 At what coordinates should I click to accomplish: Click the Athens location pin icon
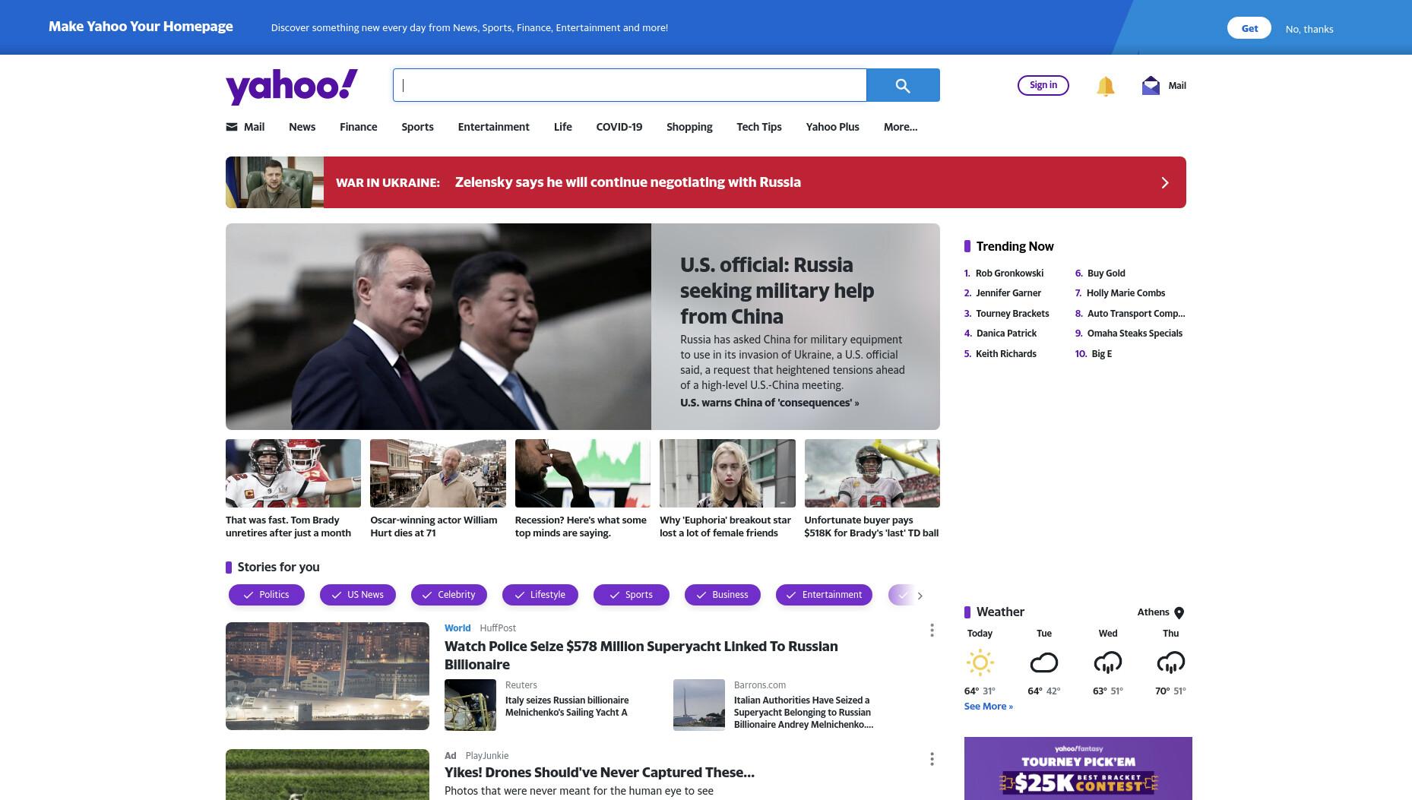(x=1179, y=613)
